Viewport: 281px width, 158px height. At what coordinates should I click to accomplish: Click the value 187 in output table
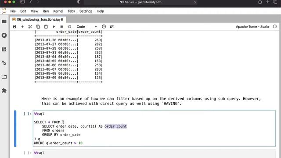[97, 57]
